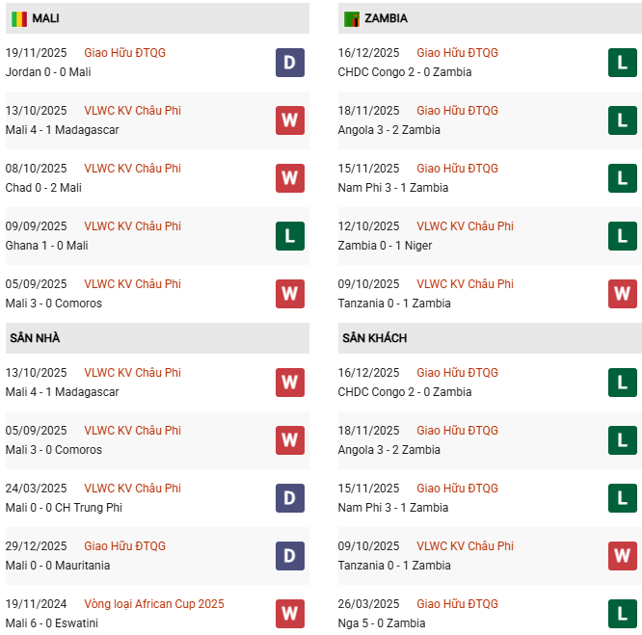Select the ZAMBIA team header

click(386, 18)
